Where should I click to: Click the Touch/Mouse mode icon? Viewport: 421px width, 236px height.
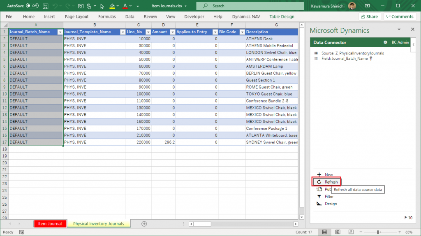[89, 6]
